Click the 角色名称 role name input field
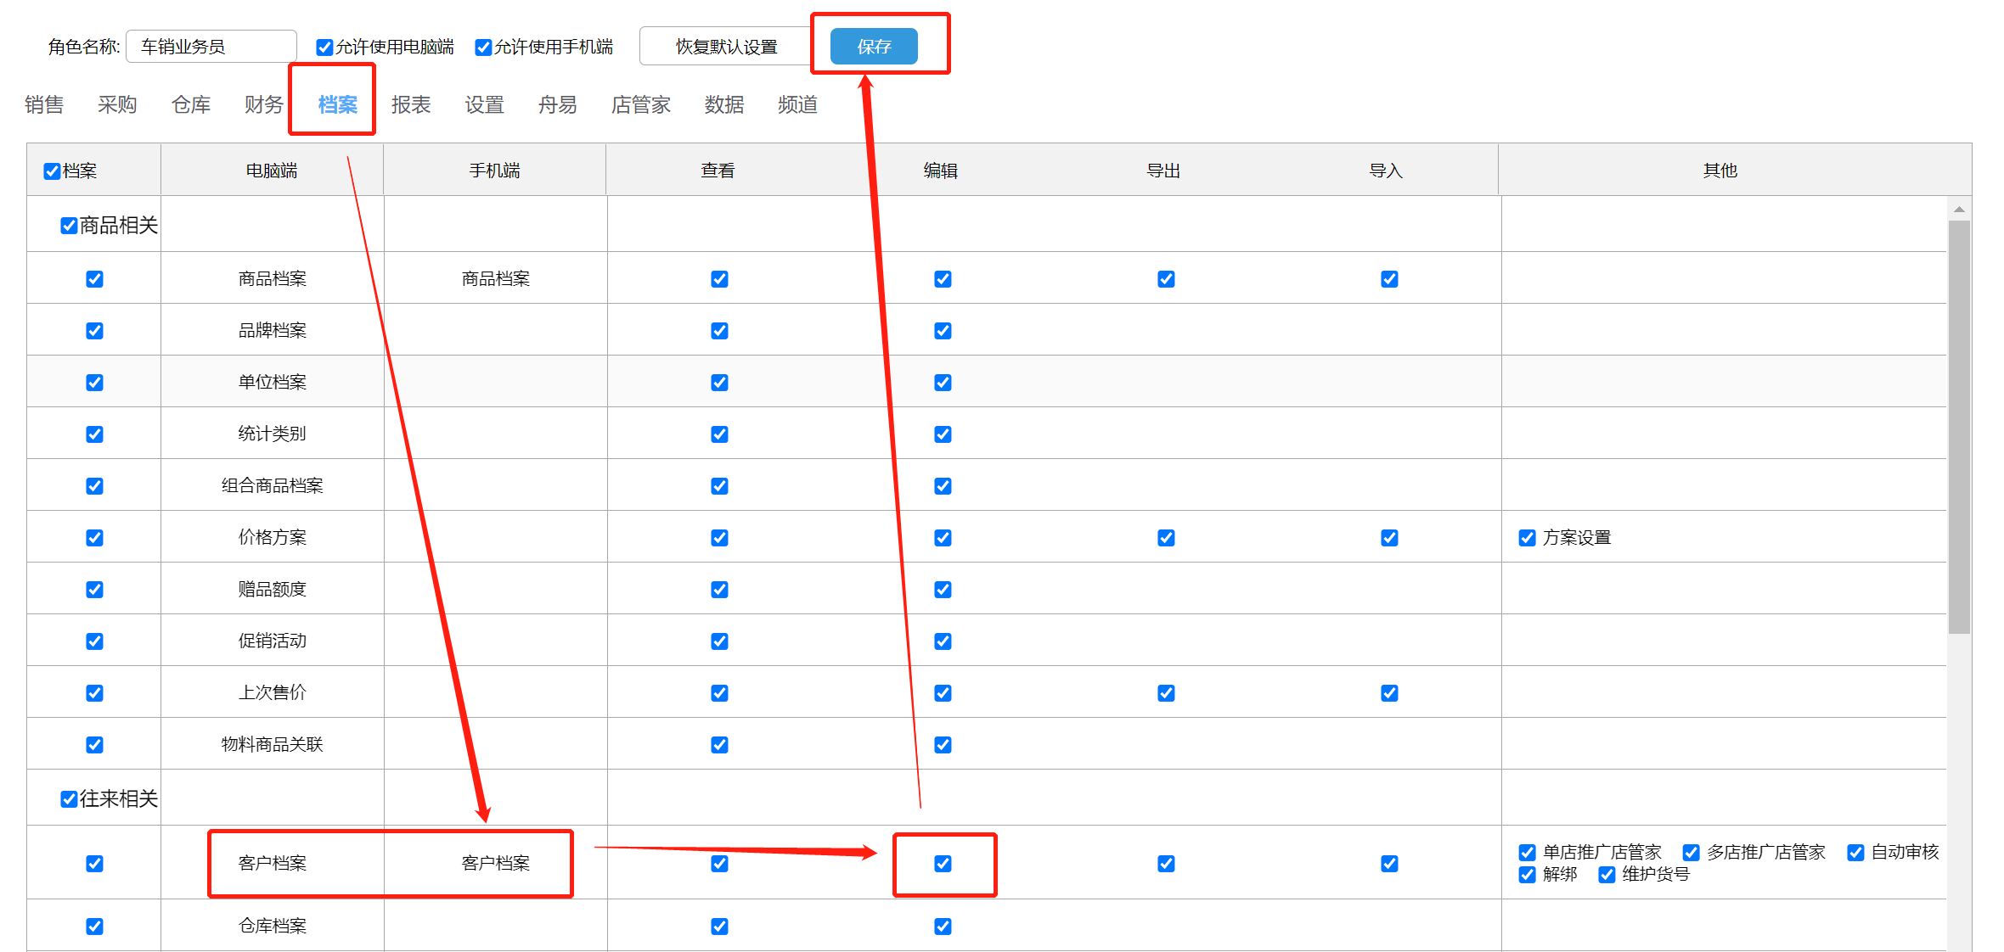2004x952 pixels. point(211,47)
